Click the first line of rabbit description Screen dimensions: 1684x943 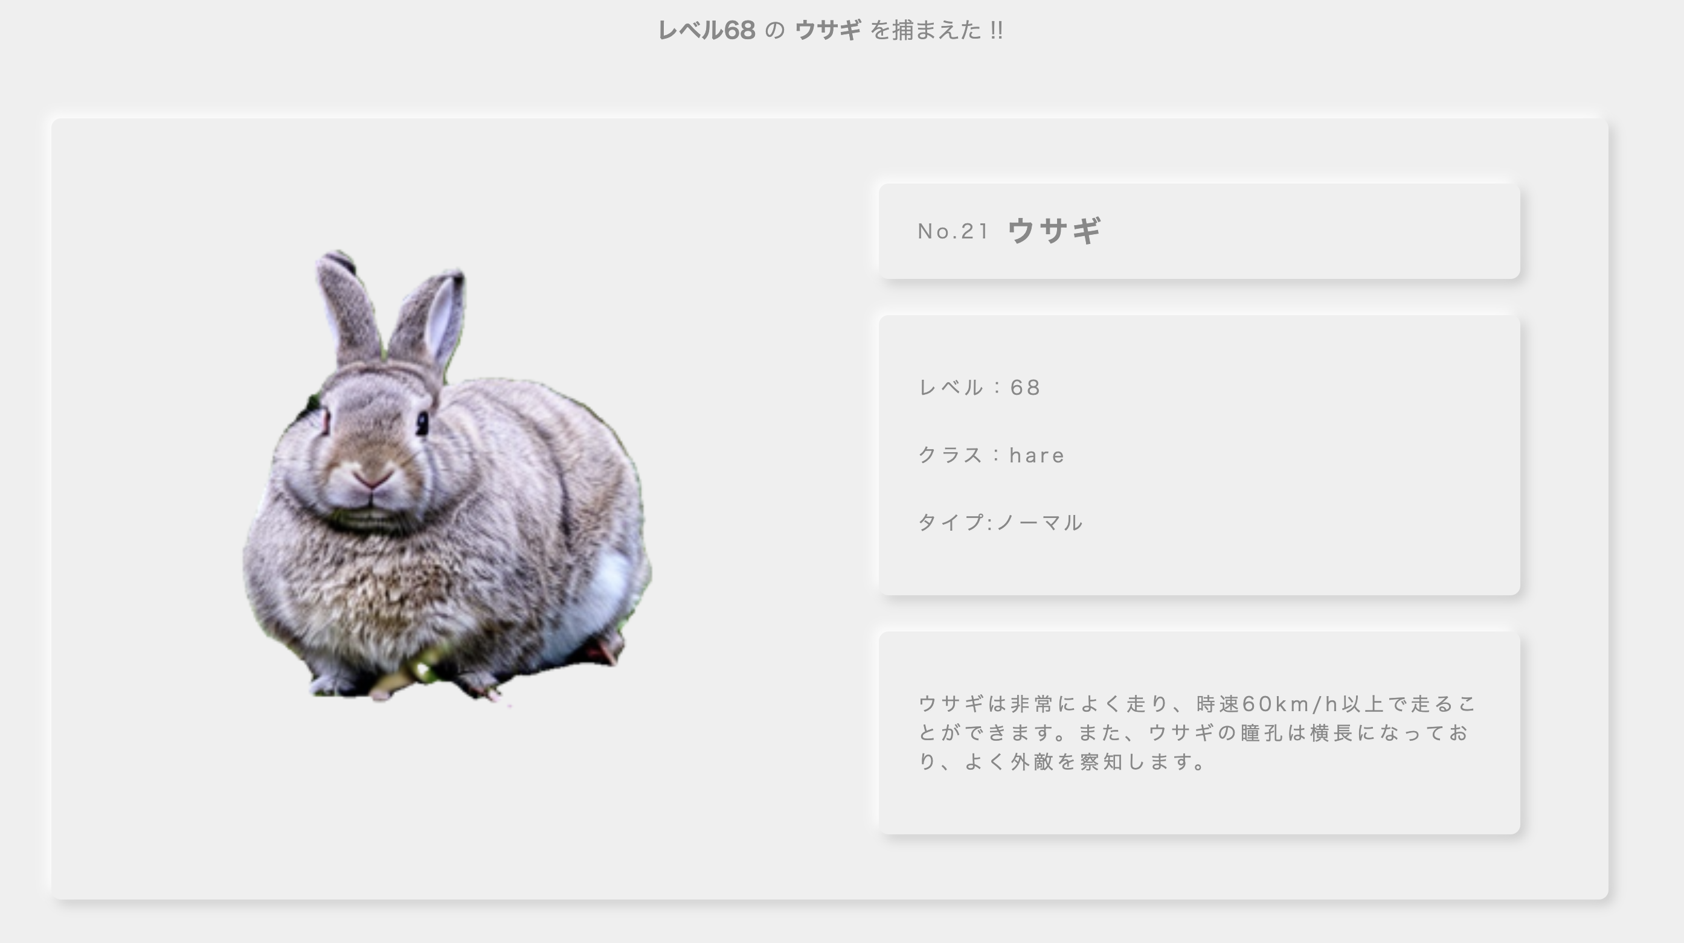(x=1197, y=704)
